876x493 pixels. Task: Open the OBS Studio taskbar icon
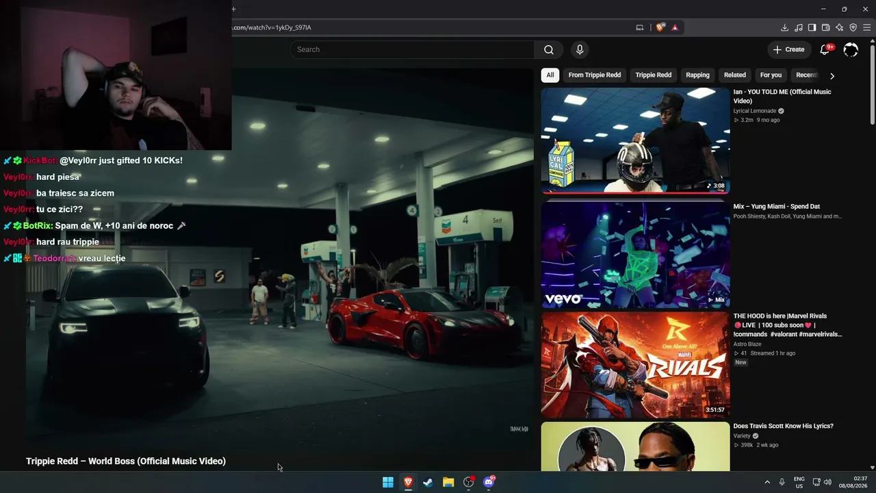[x=469, y=482]
